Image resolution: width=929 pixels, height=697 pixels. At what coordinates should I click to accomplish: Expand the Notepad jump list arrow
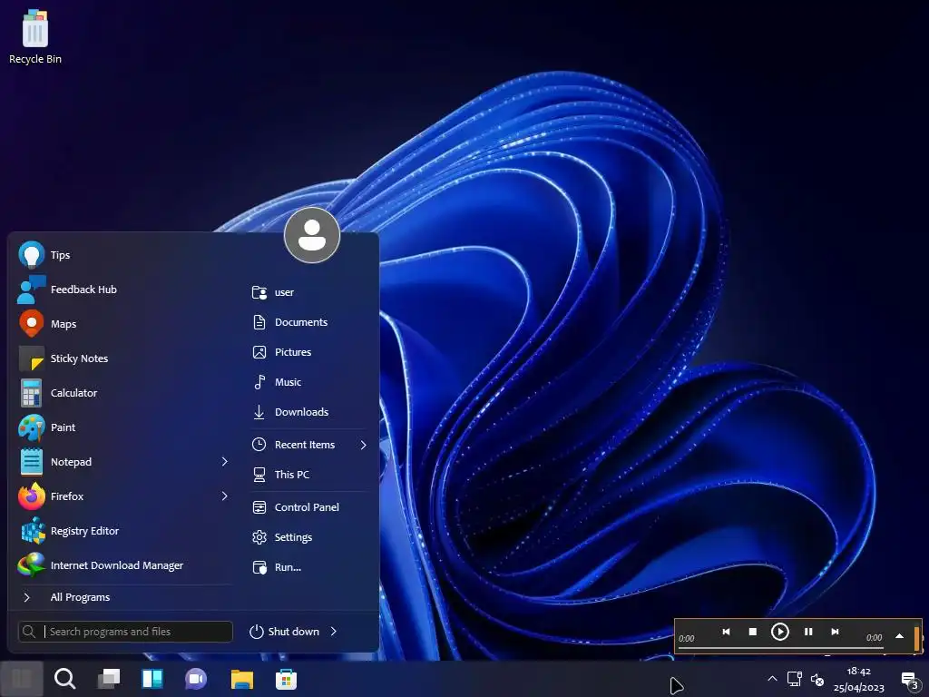[x=225, y=461]
